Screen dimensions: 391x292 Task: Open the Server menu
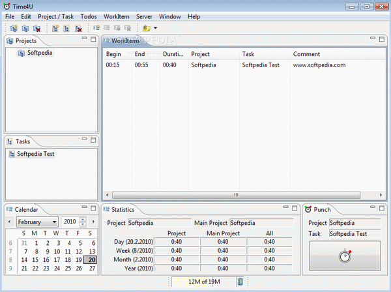(144, 17)
